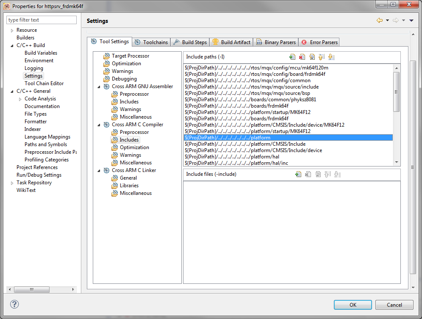The width and height of the screenshot is (422, 319).
Task: Add a new include path
Action: (x=292, y=57)
